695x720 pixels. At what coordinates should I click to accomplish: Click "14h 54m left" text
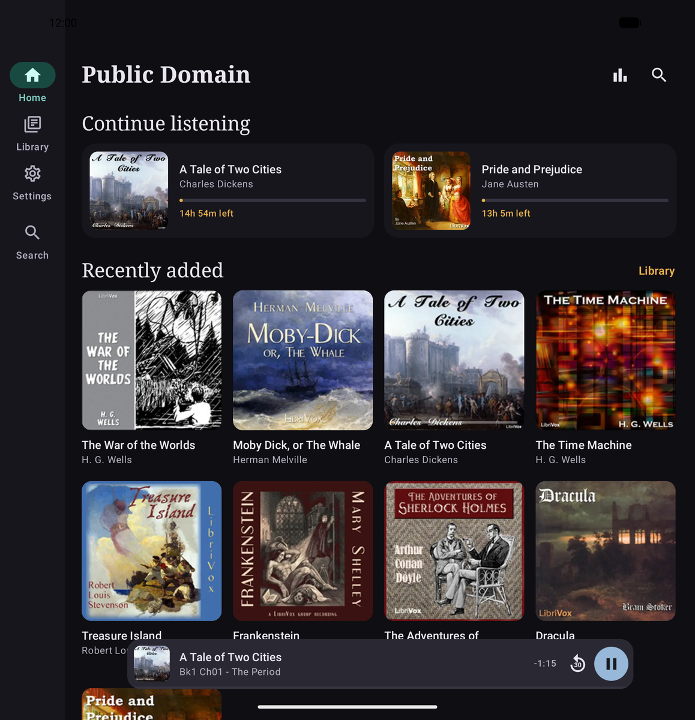tap(206, 214)
